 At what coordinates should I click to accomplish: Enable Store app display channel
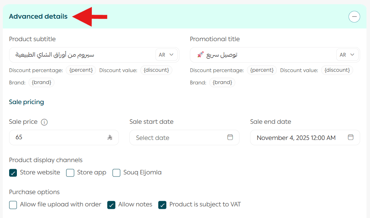point(70,173)
